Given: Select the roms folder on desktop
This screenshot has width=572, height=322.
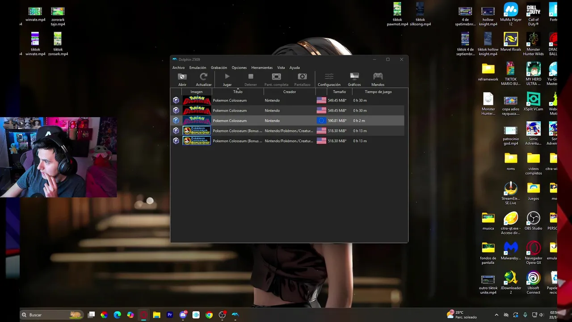Looking at the screenshot, I should [510, 161].
